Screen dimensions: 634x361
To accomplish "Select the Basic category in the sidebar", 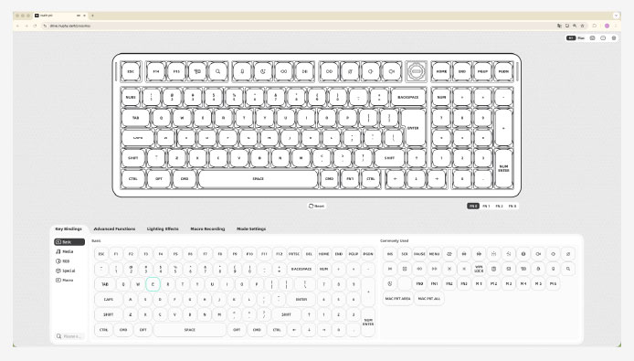I will click(x=69, y=242).
